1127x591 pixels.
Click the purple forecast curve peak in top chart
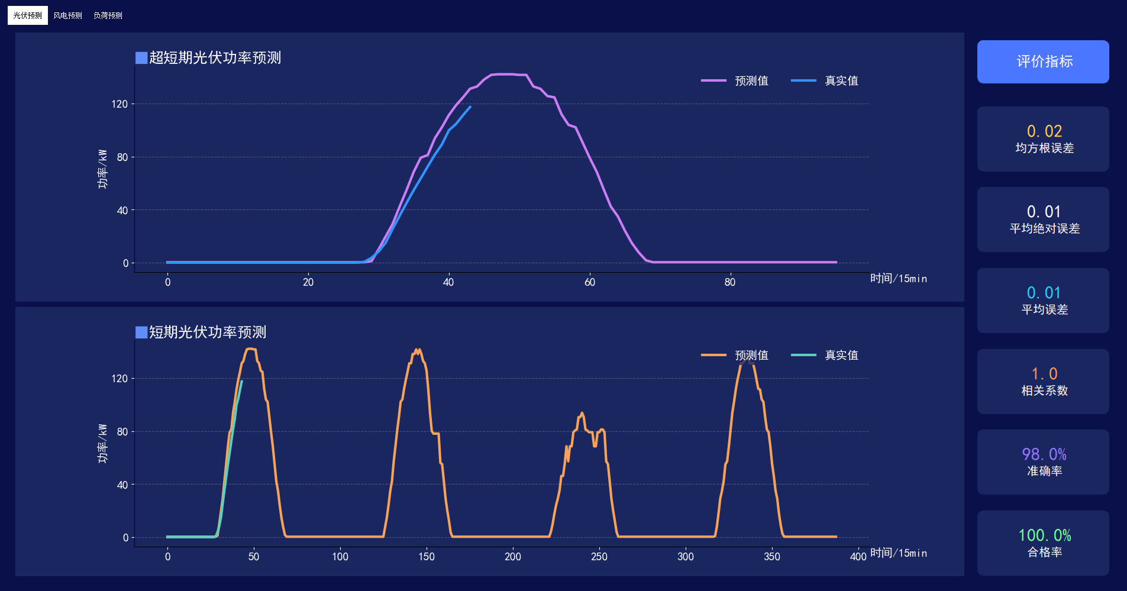[x=508, y=75]
